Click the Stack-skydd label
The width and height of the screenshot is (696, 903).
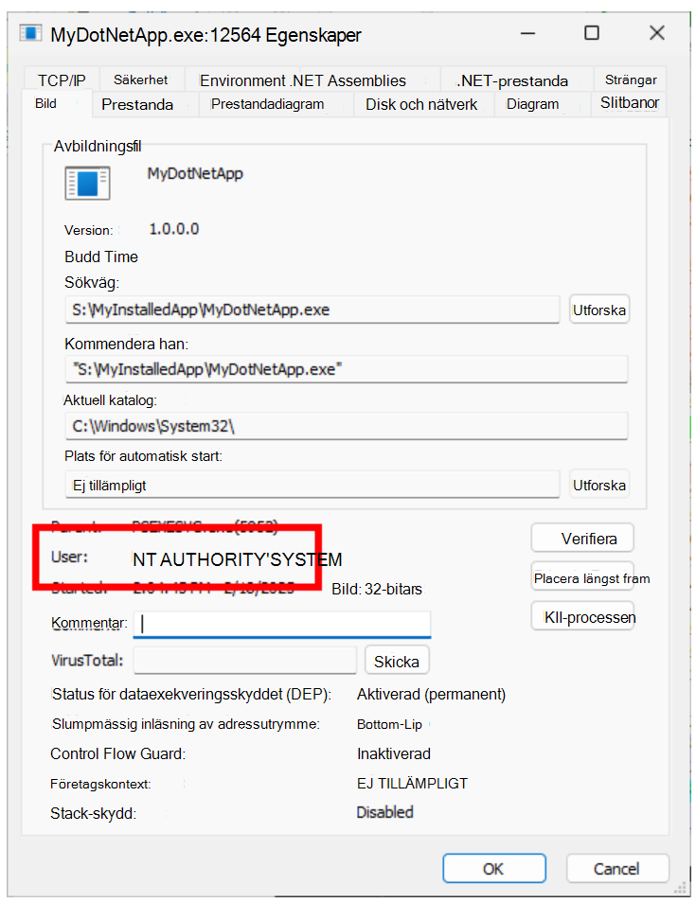(94, 814)
